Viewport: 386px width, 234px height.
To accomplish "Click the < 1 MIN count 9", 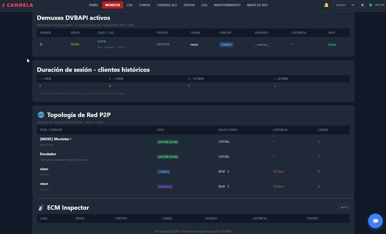I will 40,86.
